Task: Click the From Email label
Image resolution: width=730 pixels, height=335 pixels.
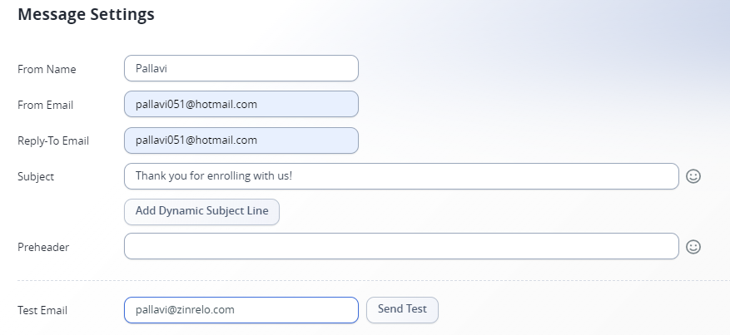Action: 45,105
